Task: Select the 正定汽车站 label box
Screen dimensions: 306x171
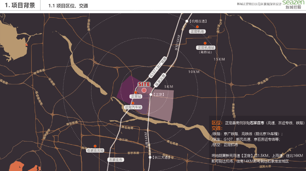Action: pos(133,107)
